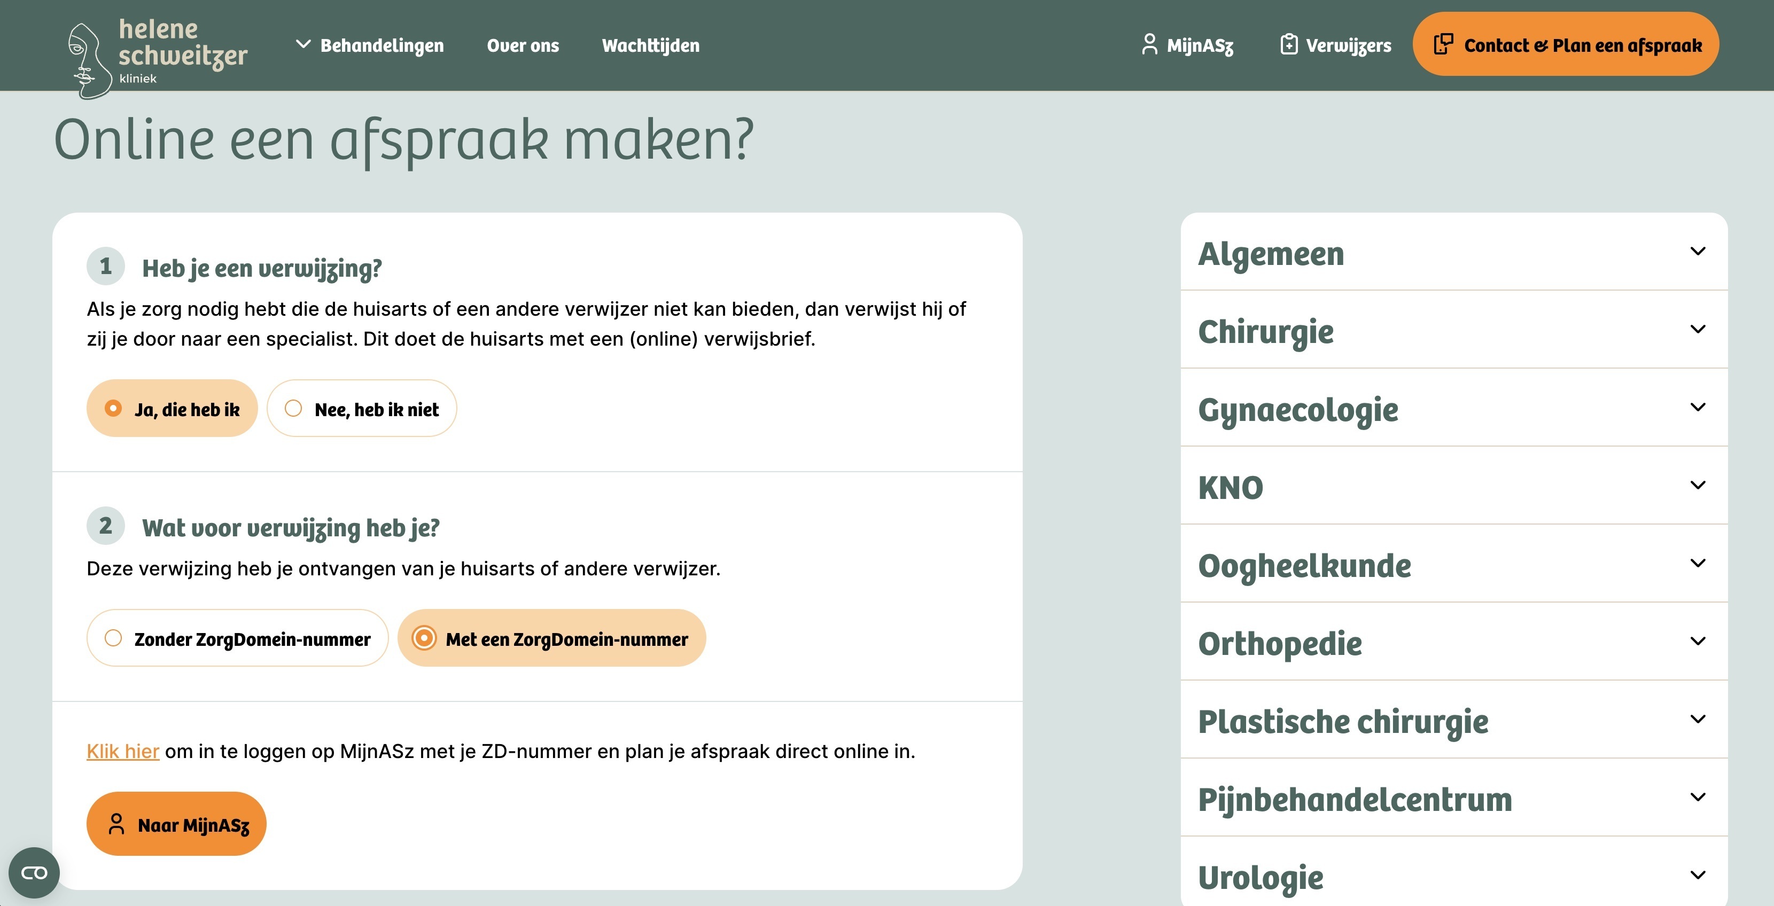Click the Plastische chirurgie section title
1774x906 pixels.
1343,722
